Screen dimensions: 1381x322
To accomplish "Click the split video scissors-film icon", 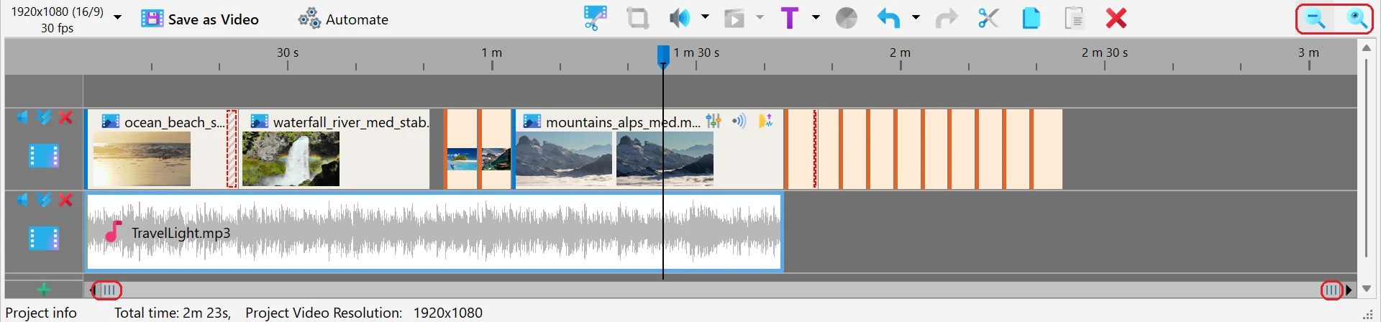I will coord(595,18).
